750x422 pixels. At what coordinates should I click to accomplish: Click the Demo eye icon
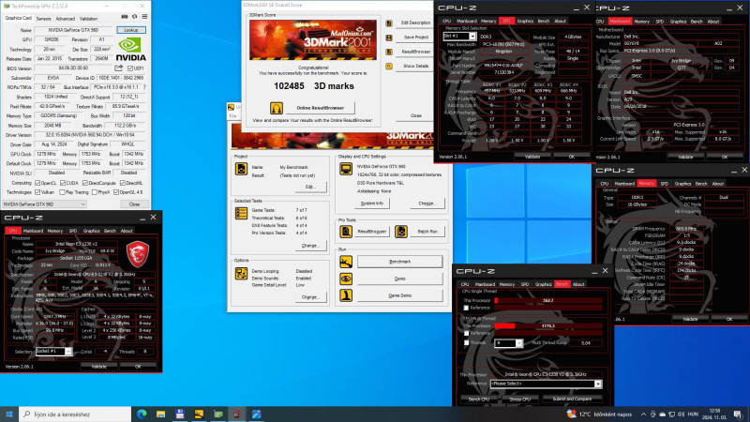pyautogui.click(x=346, y=279)
